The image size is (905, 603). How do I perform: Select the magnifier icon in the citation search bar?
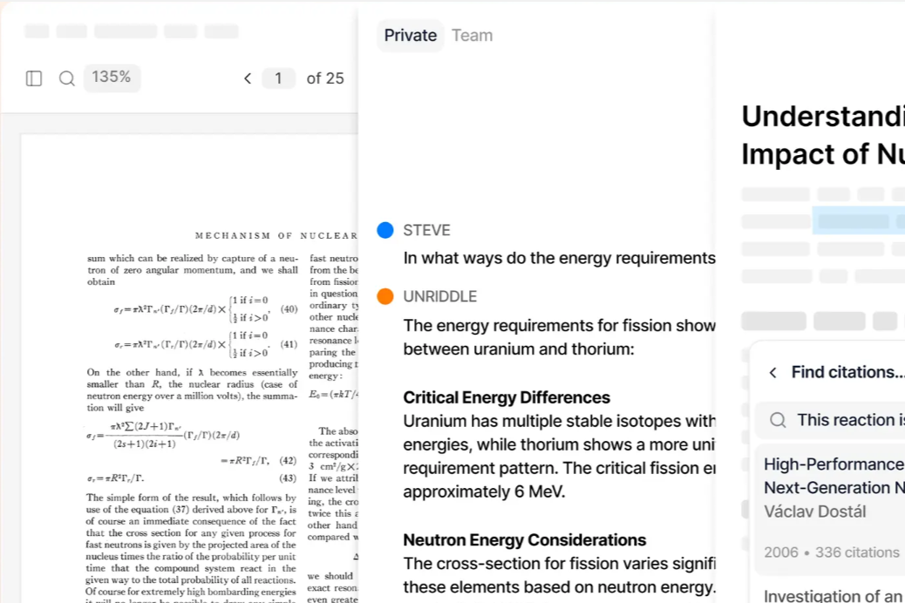[x=777, y=420]
